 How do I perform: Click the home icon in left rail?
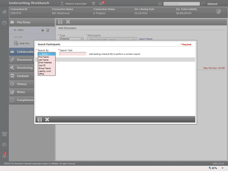[x=4, y=12]
